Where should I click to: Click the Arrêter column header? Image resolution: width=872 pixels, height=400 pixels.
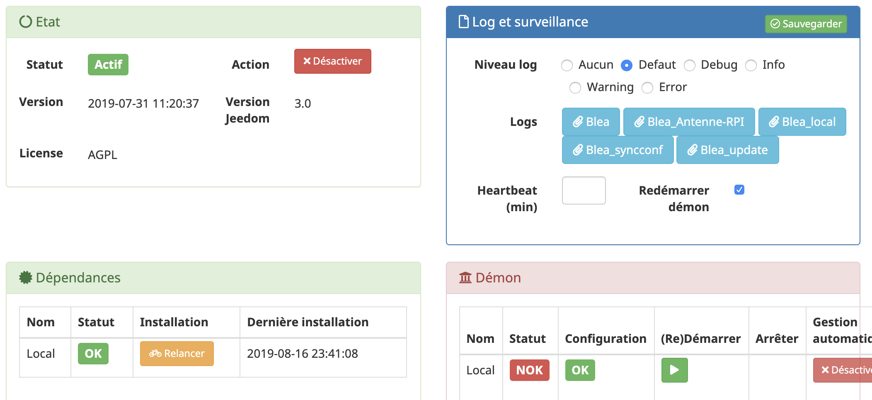(777, 339)
